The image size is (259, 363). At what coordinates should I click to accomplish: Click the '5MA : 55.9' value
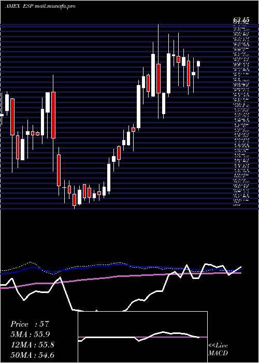tap(30, 334)
